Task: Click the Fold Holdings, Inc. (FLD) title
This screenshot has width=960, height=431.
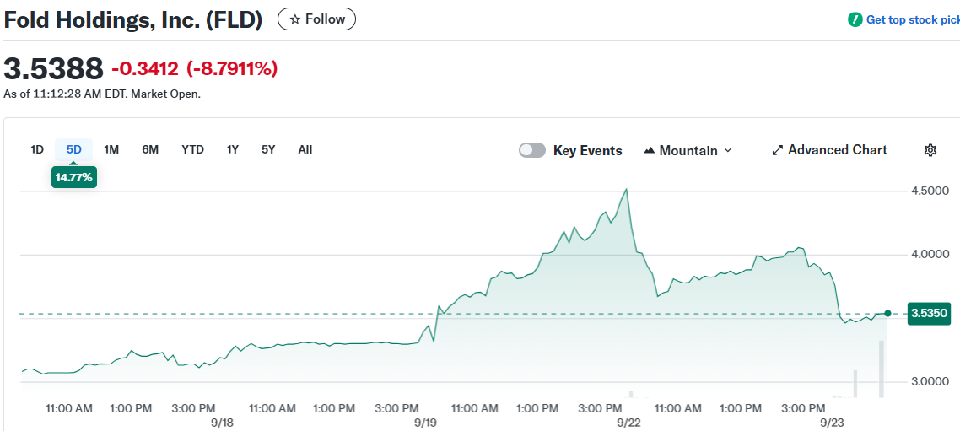Action: coord(133,20)
